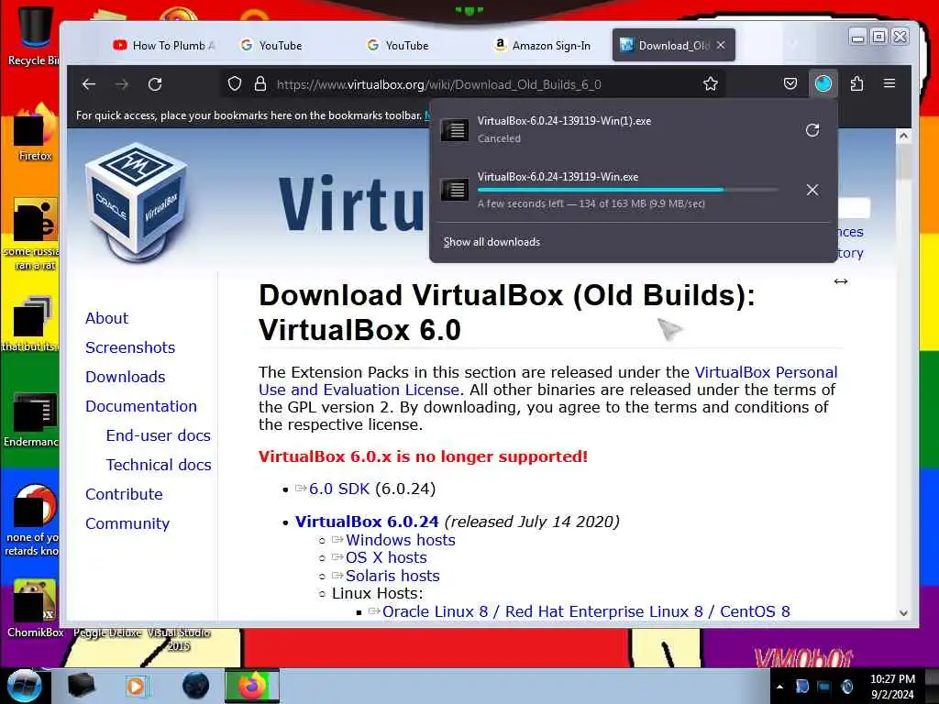Switch to the second YouTube tab
This screenshot has width=939, height=704.
coord(398,46)
